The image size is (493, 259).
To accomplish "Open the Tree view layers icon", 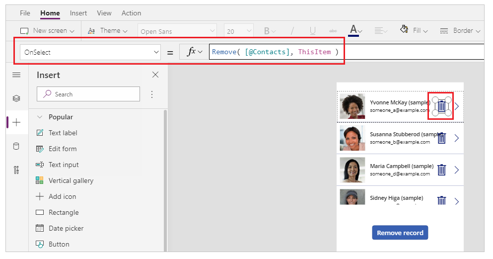I will coord(16,98).
